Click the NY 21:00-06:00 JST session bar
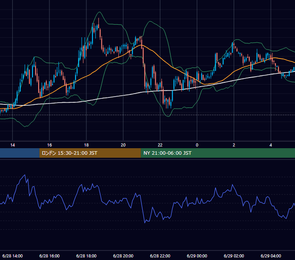The height and width of the screenshot is (260, 295). (x=218, y=153)
